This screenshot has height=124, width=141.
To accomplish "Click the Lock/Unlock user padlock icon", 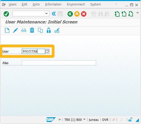I will [49, 30].
